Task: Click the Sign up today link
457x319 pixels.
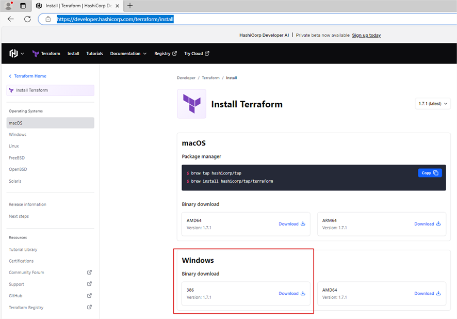Action: 366,35
